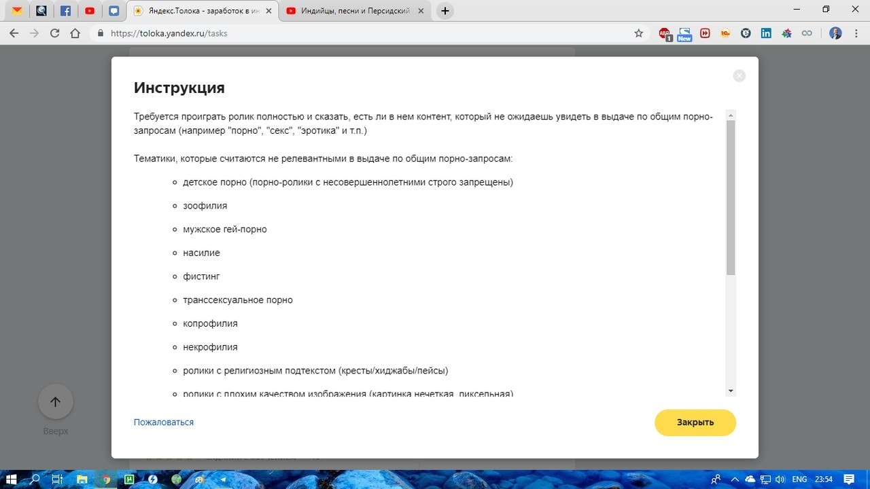Bookmark this page with the star icon
The width and height of the screenshot is (870, 489).
[x=639, y=33]
